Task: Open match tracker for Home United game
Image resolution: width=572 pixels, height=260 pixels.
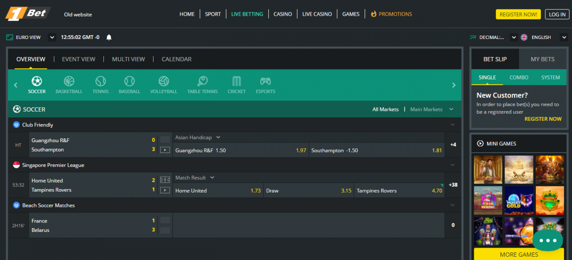Action: [164, 180]
